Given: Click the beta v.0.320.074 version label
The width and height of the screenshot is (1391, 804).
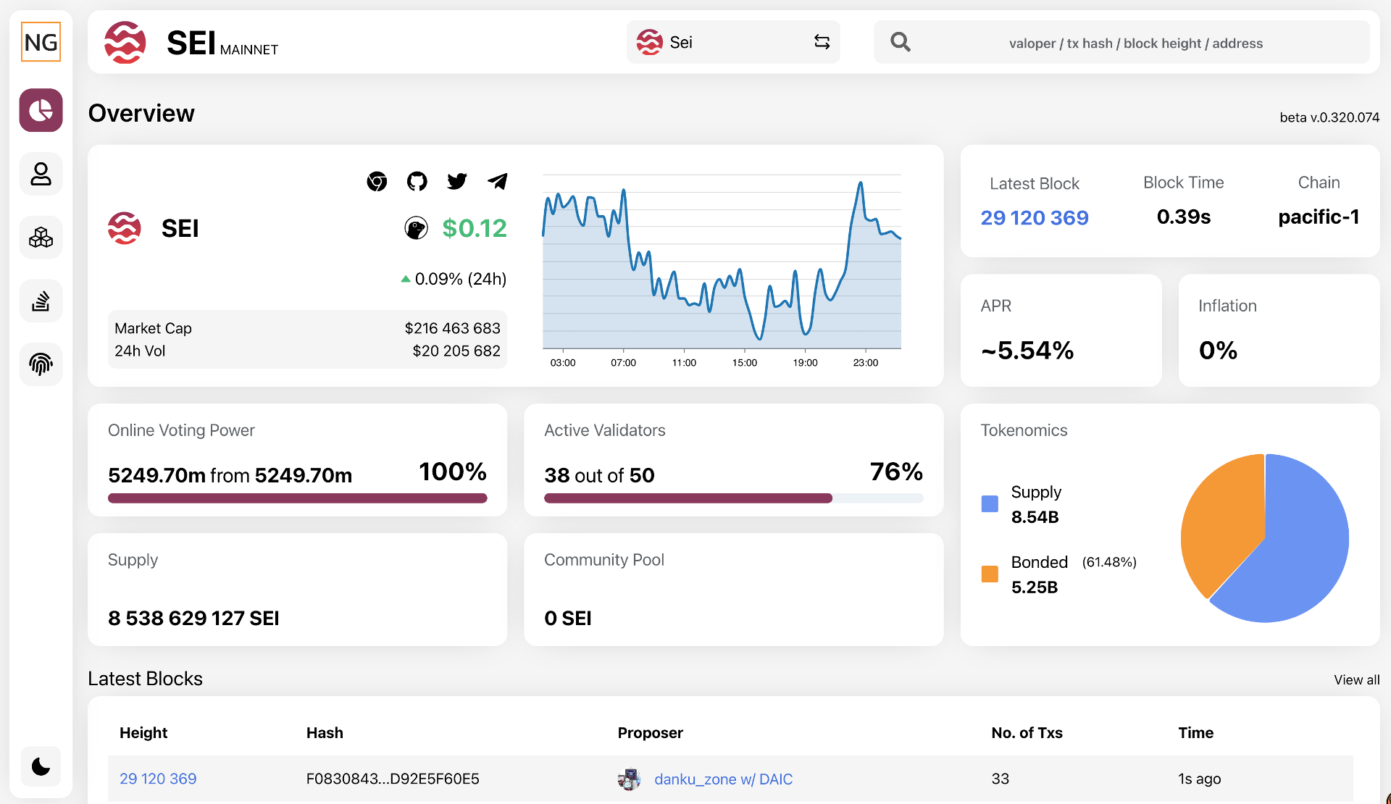Looking at the screenshot, I should coord(1329,117).
